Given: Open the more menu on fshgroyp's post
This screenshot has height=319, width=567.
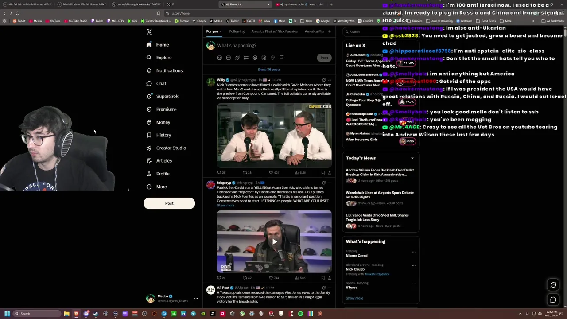Looking at the screenshot, I should (329, 183).
